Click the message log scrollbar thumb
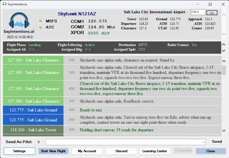This screenshot has height=158, width=229. click(224, 70)
